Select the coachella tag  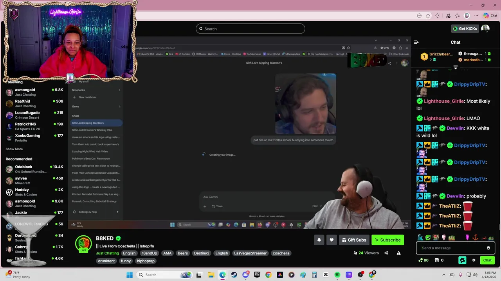[281, 253]
